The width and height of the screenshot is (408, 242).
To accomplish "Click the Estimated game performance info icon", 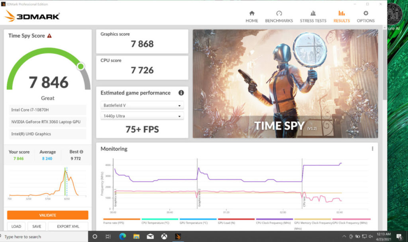I will (181, 93).
